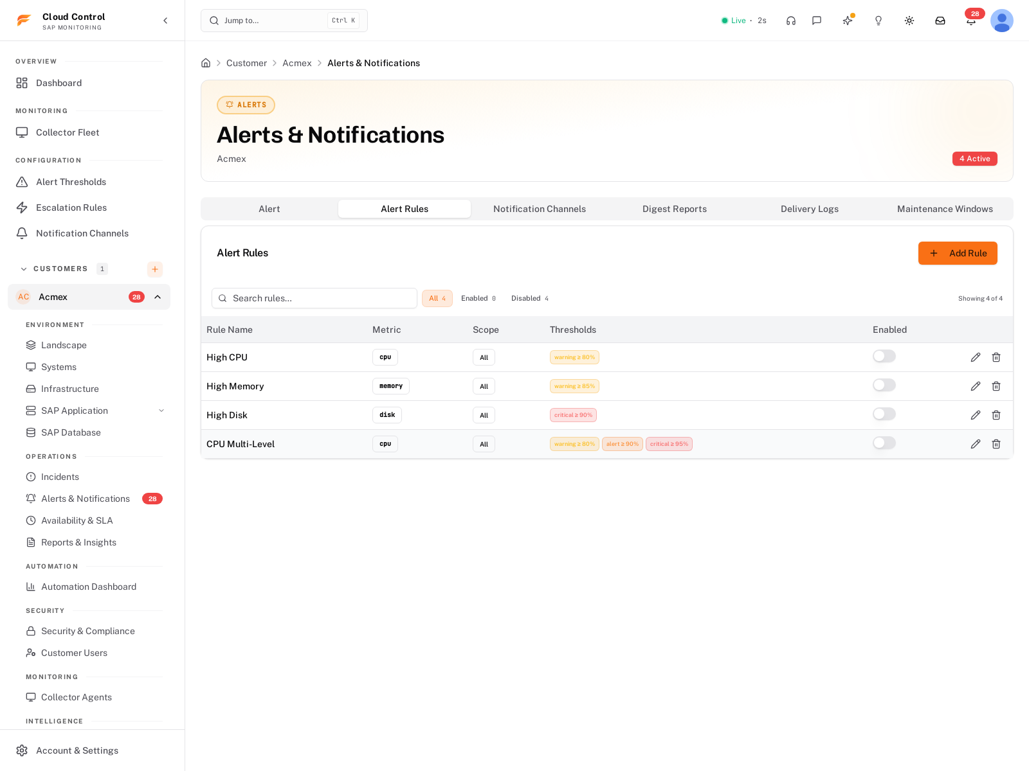Open Security & Compliance

[94, 631]
